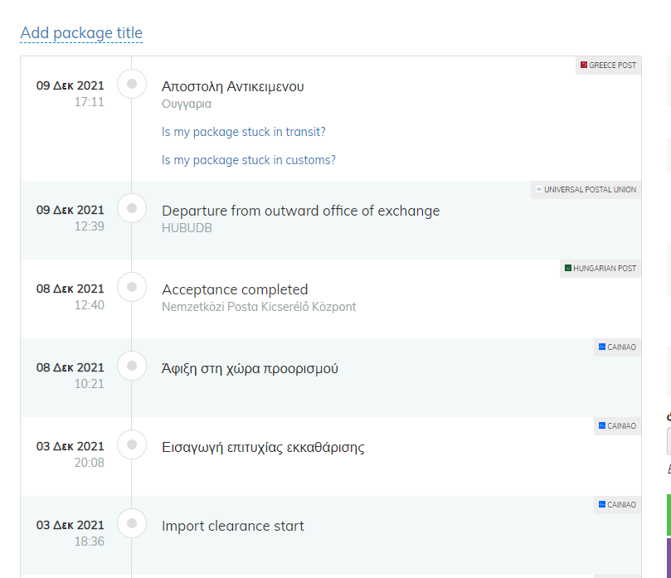The height and width of the screenshot is (578, 671).
Task: Click timeline dot for Import clearance start
Action: point(132,523)
